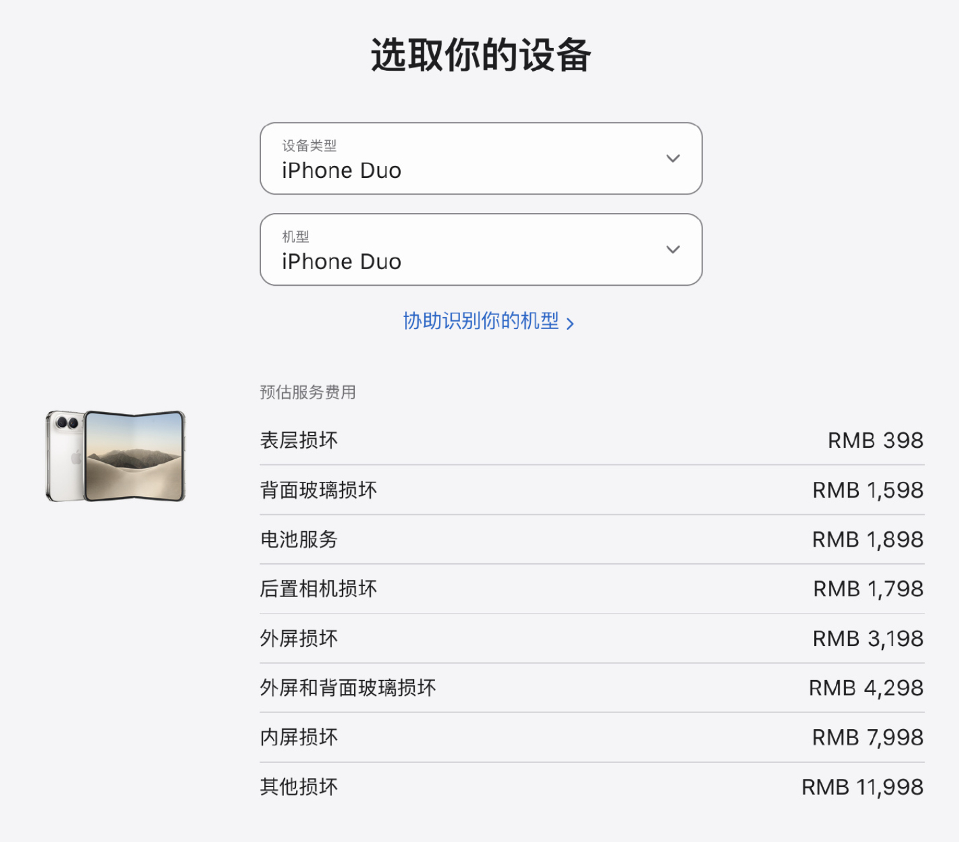The width and height of the screenshot is (959, 842).
Task: Click the RMB 398 price
Action: [x=875, y=440]
